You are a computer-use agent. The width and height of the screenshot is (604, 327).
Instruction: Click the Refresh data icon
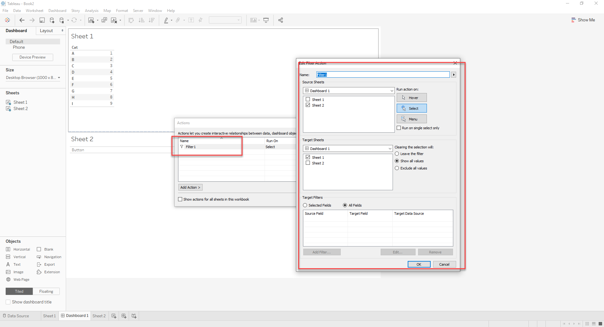tap(74, 20)
